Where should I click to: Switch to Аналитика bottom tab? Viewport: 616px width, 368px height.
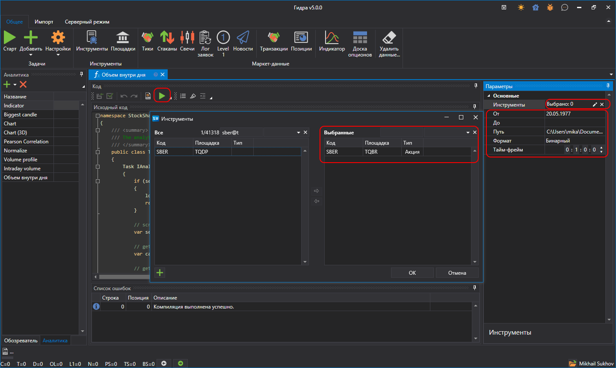(55, 341)
